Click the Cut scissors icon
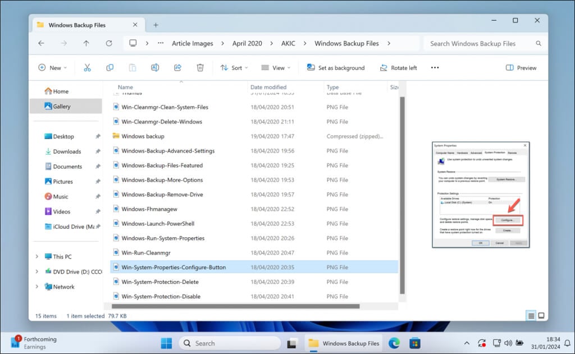Viewport: 575px width, 354px height. pos(87,67)
